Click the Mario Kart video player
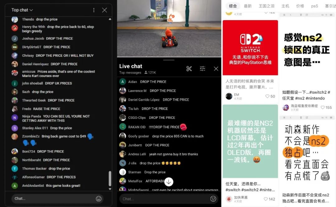336x207 pixels. click(169, 28)
